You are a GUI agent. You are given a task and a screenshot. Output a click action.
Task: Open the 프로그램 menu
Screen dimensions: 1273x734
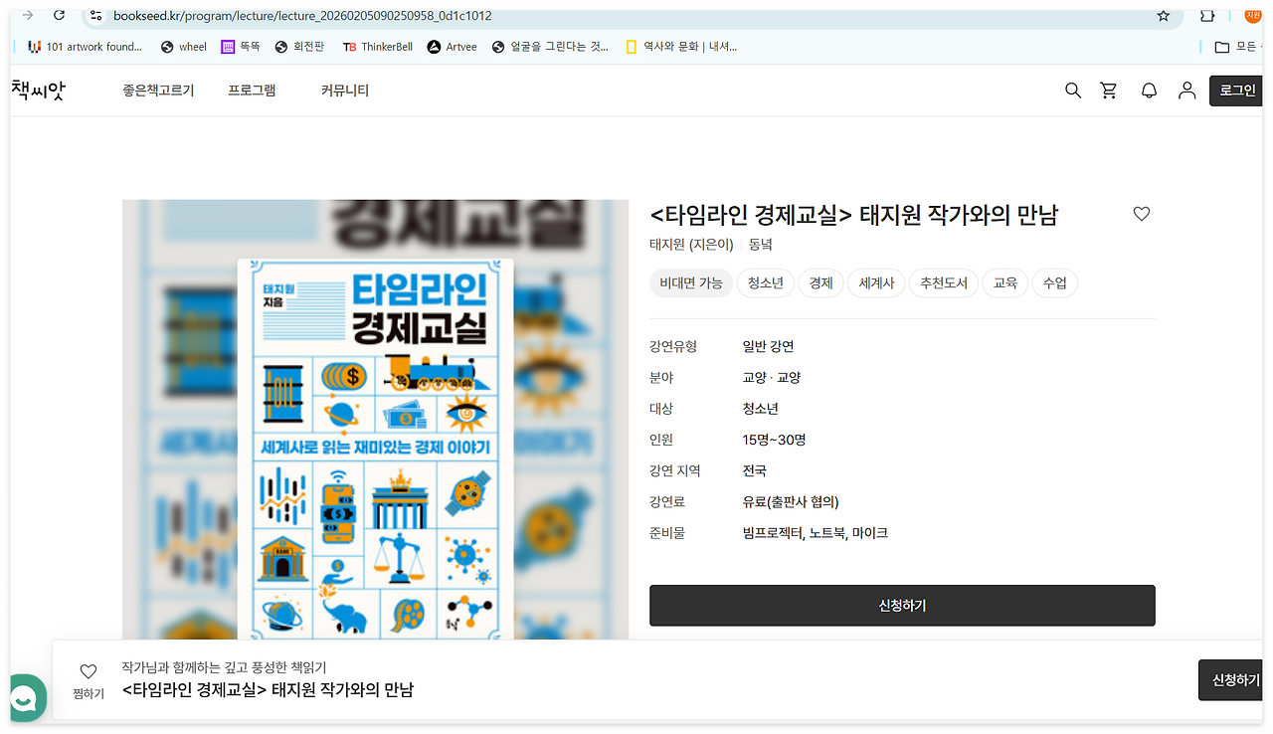pos(252,91)
